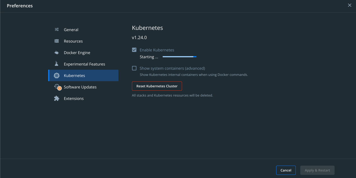Viewport: 356px width, 178px height.
Task: Click the Kubernetes starting progress bar
Action: coord(179,57)
